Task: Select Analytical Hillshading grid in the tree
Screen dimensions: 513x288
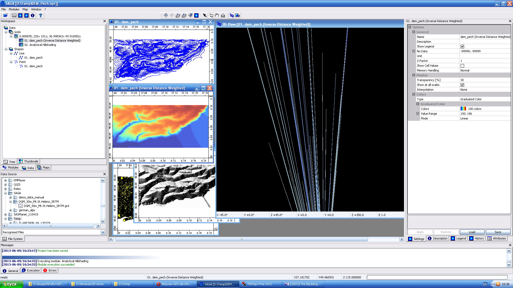Action: 40,45
